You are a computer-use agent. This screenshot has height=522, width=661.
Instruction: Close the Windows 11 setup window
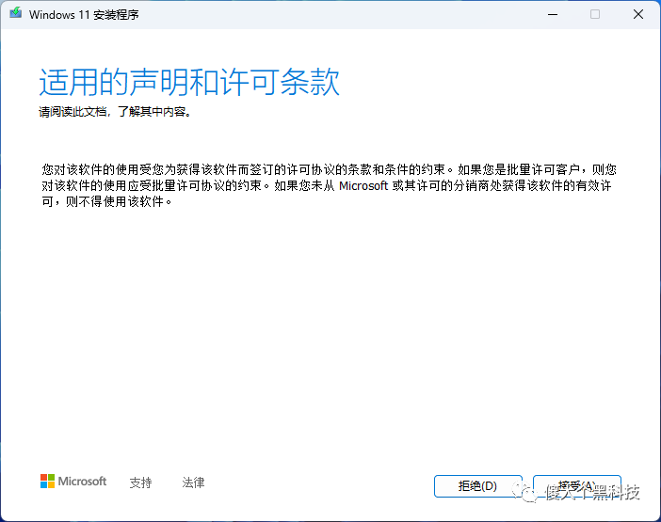click(637, 14)
